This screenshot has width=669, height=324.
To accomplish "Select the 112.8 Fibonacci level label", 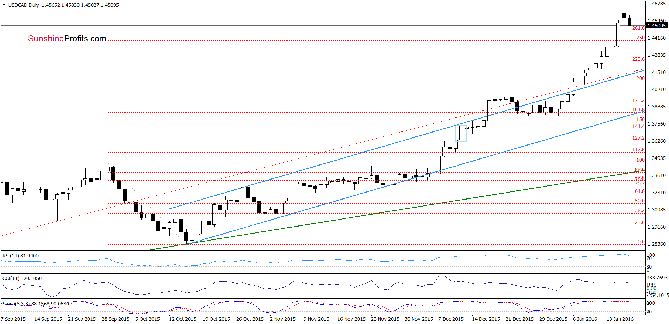I will click(638, 149).
